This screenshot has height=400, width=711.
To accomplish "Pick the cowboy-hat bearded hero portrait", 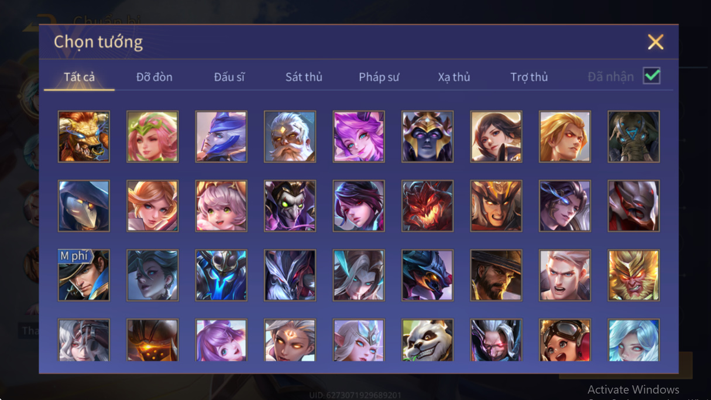I will [496, 275].
